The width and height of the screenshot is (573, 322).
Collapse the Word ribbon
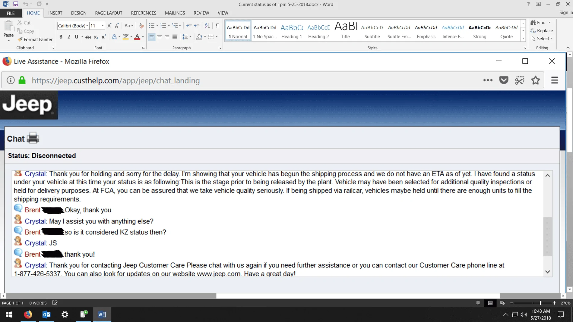(568, 48)
